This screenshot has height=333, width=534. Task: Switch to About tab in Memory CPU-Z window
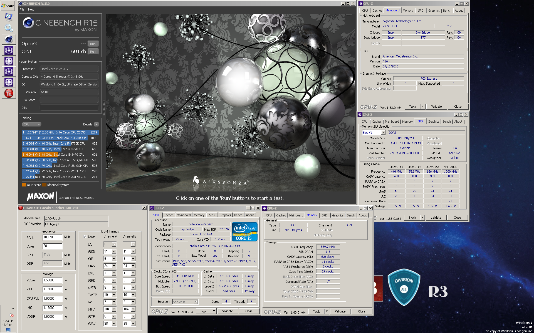coord(362,215)
